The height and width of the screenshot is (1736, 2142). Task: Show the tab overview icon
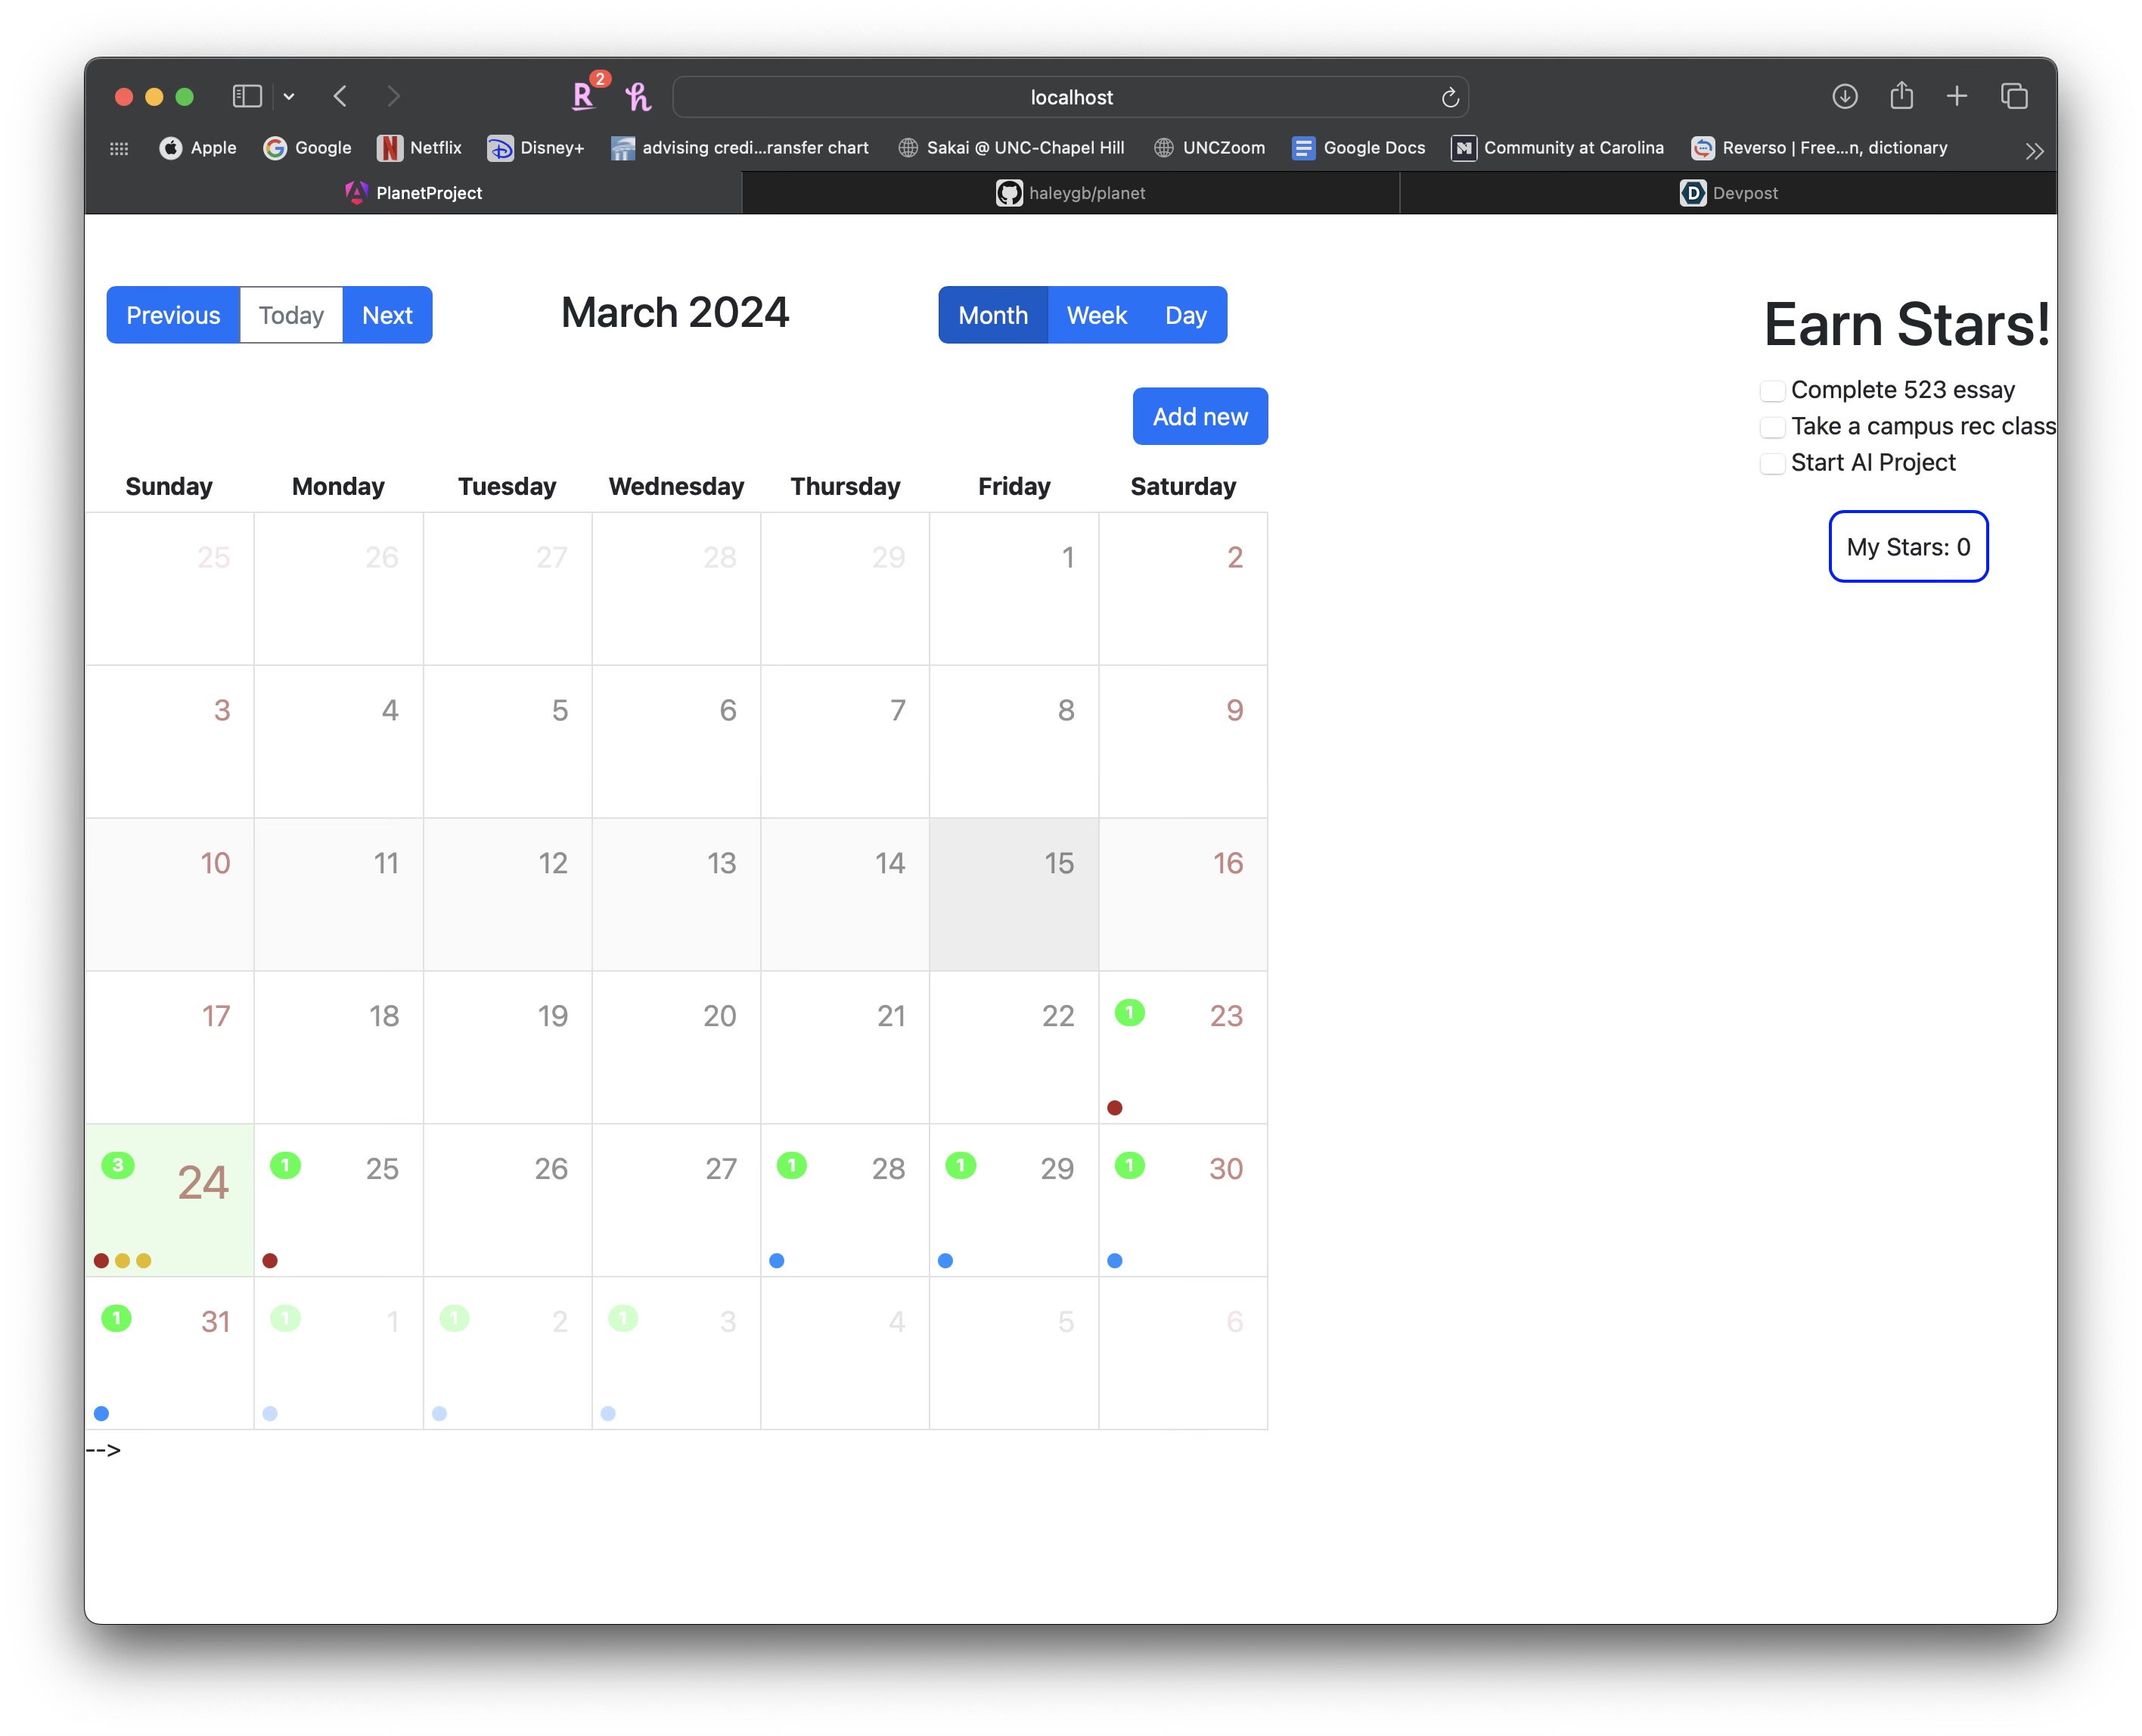[2013, 96]
